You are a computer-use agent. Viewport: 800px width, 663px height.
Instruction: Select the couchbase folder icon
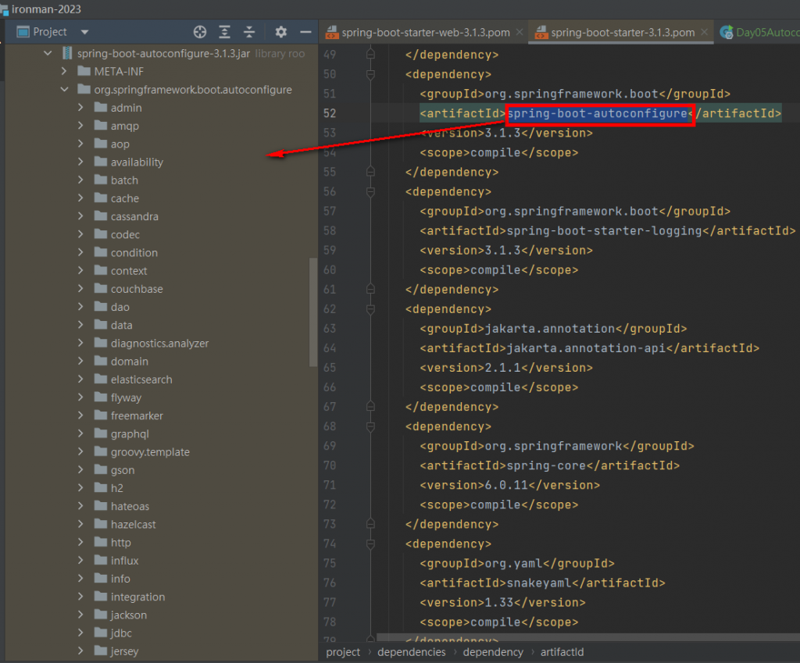pyautogui.click(x=101, y=289)
